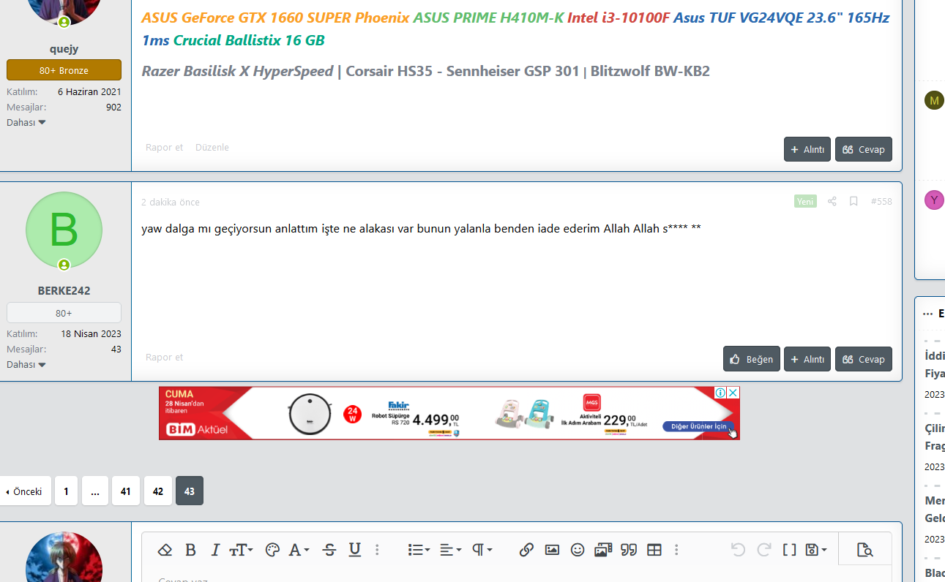Like BERKE242's post with Beğen
This screenshot has height=582, width=945.
pos(752,359)
